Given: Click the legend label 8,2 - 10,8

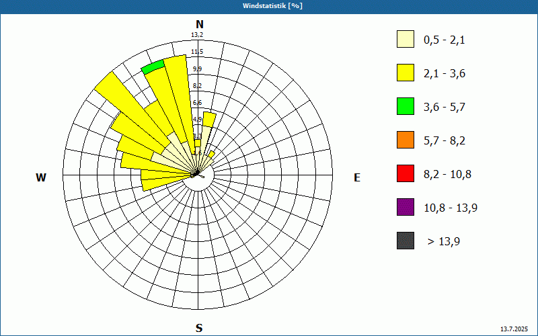Looking at the screenshot, I should (447, 175).
